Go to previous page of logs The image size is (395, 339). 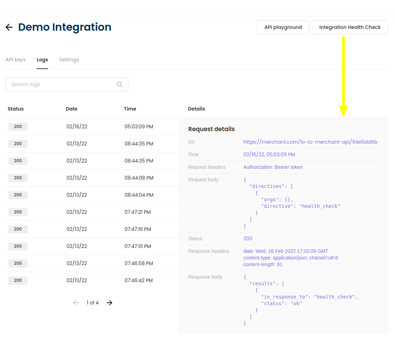click(x=76, y=303)
